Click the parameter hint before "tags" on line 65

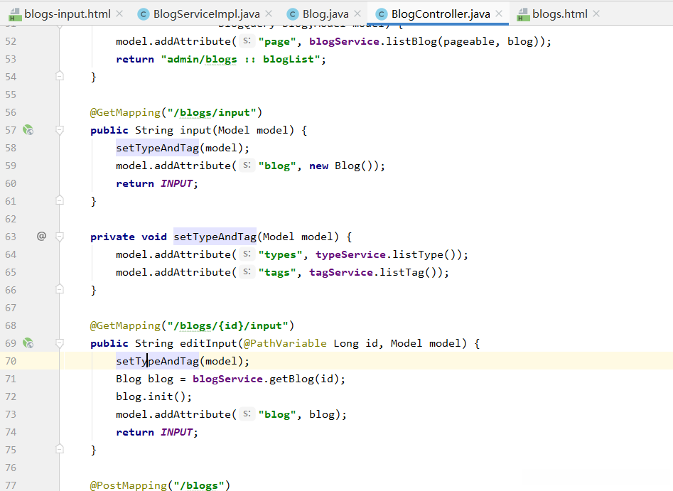coord(247,271)
